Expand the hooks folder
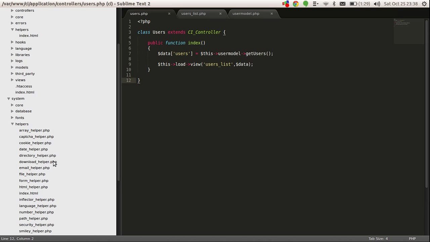 tap(12, 42)
